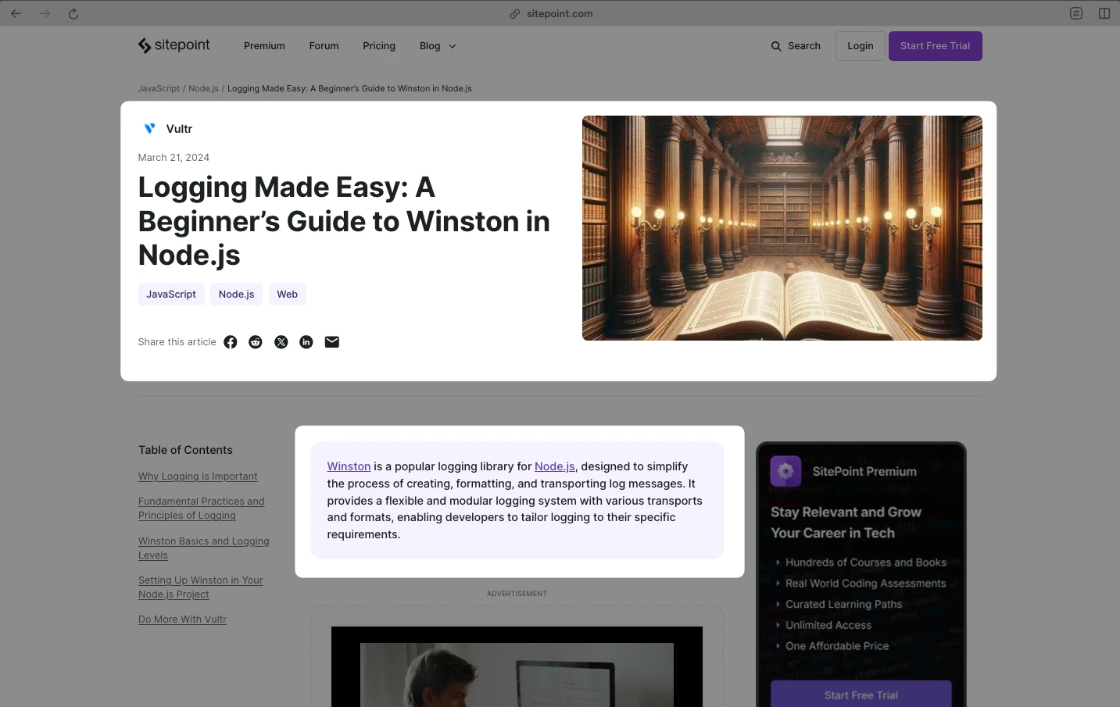Select the JavaScript tag

(x=171, y=294)
